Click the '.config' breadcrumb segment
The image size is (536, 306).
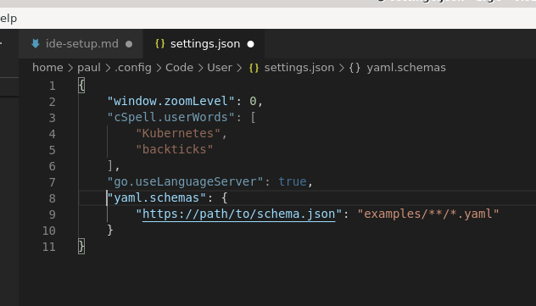point(133,68)
